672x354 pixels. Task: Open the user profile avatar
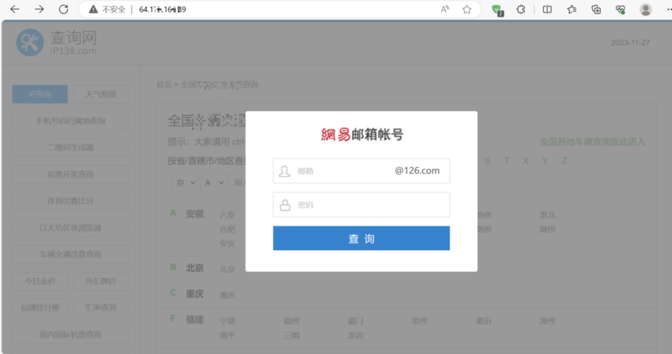point(645,9)
